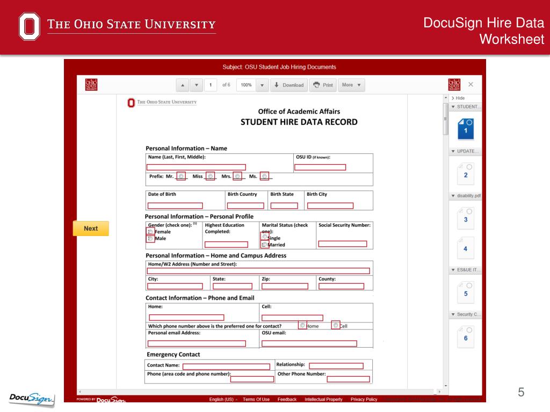Click the horizontal scrollbar below document
550x412 pixels.
(259, 392)
